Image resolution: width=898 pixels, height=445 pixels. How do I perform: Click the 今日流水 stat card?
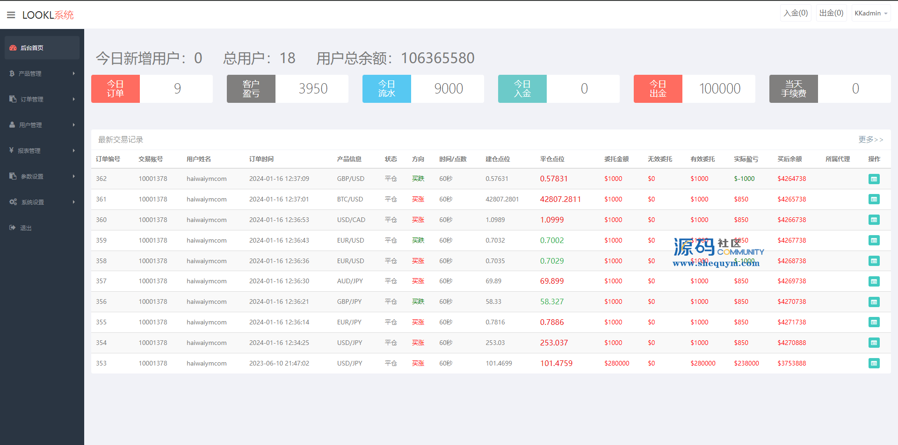[423, 89]
